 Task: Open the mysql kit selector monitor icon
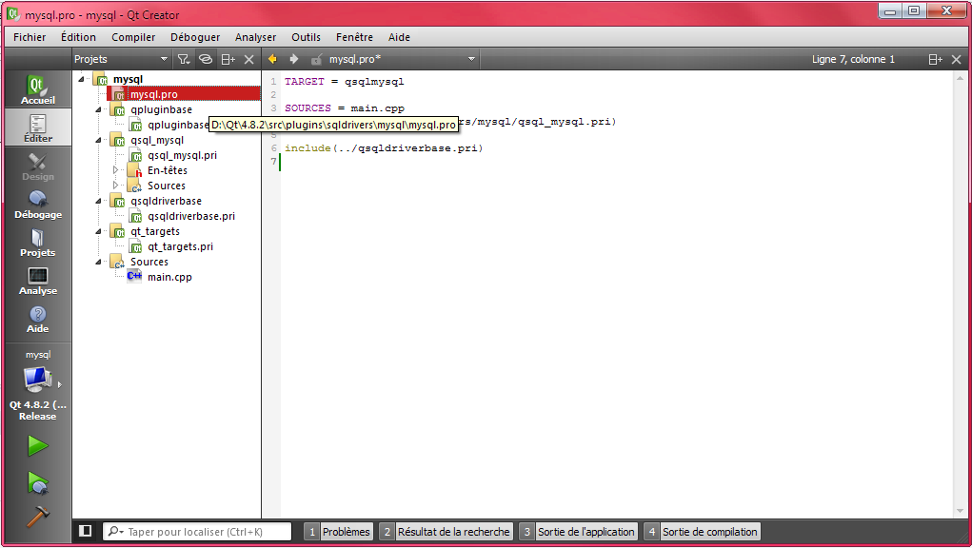(x=37, y=379)
